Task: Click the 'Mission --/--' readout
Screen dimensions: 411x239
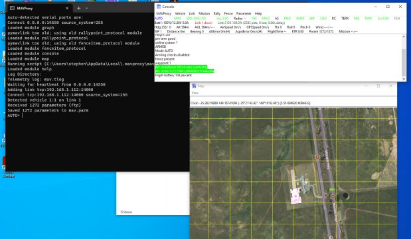Action: [x=349, y=31]
